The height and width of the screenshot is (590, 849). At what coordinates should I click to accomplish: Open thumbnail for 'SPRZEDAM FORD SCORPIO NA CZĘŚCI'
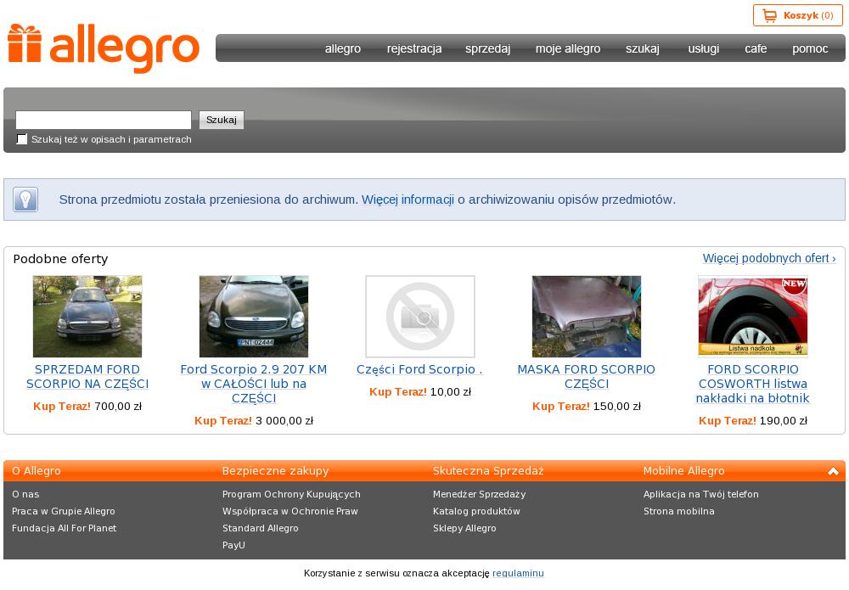click(x=87, y=316)
